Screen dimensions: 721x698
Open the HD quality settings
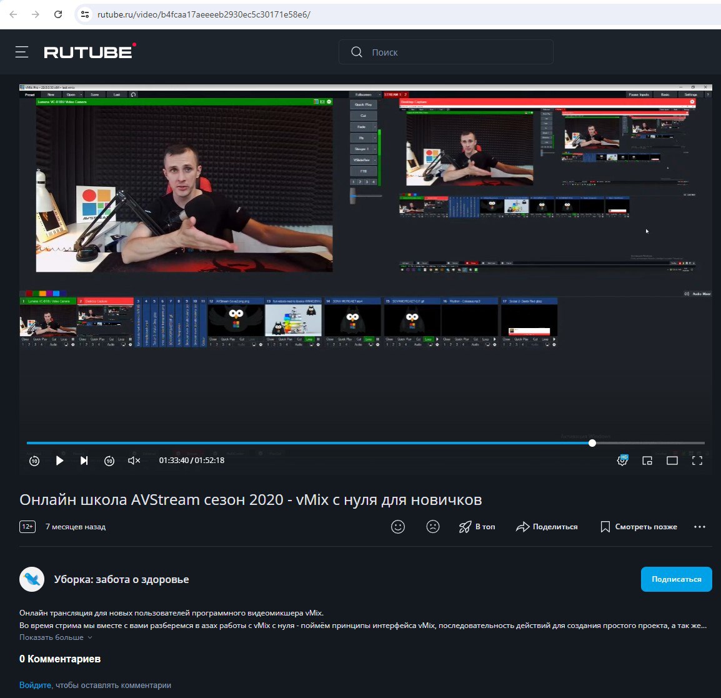click(x=622, y=461)
